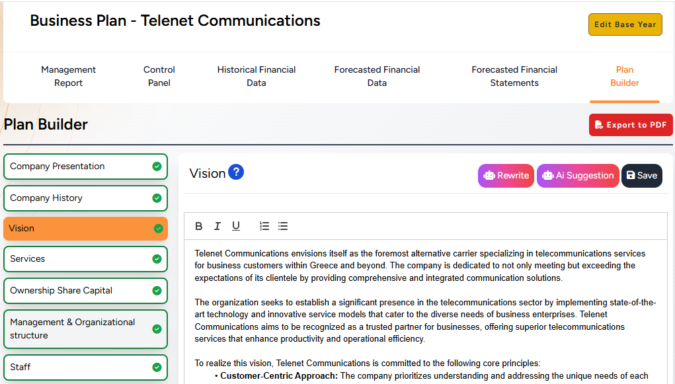Open the Vision help question-mark icon
The width and height of the screenshot is (675, 384).
236,173
